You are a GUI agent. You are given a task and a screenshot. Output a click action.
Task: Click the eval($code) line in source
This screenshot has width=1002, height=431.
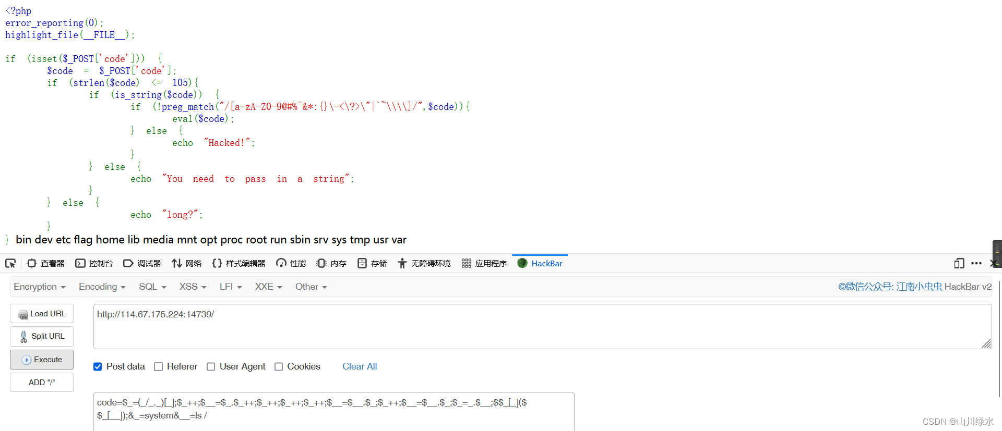203,119
